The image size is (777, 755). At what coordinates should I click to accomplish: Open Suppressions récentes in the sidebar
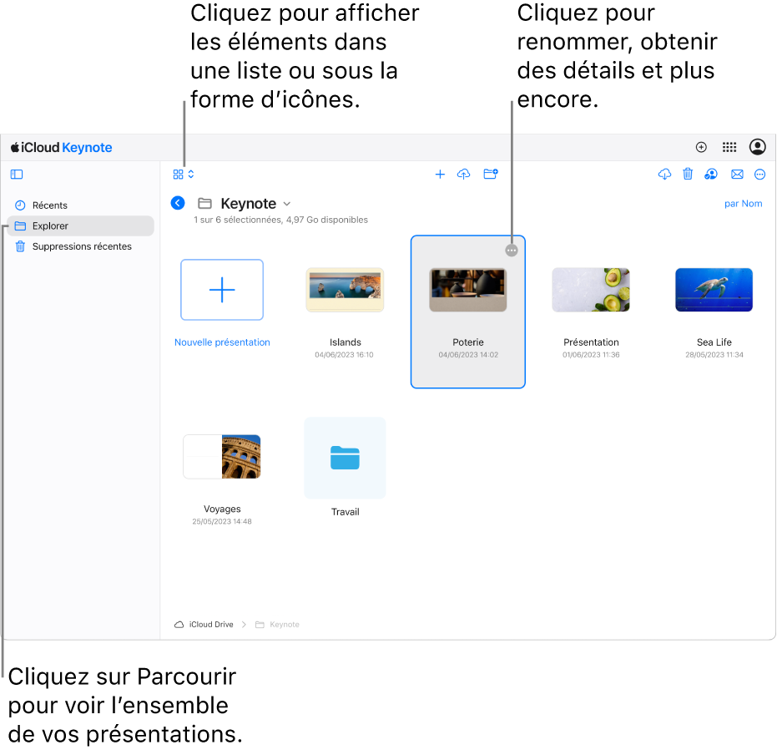(x=81, y=246)
